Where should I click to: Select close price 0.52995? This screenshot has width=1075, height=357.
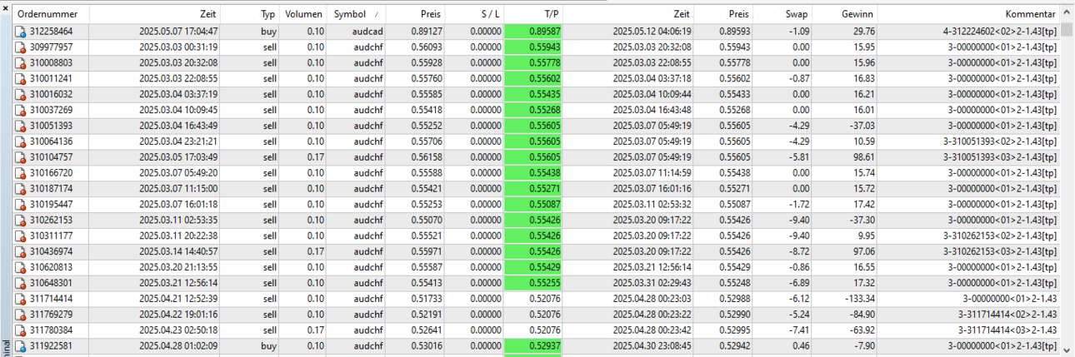(x=732, y=330)
